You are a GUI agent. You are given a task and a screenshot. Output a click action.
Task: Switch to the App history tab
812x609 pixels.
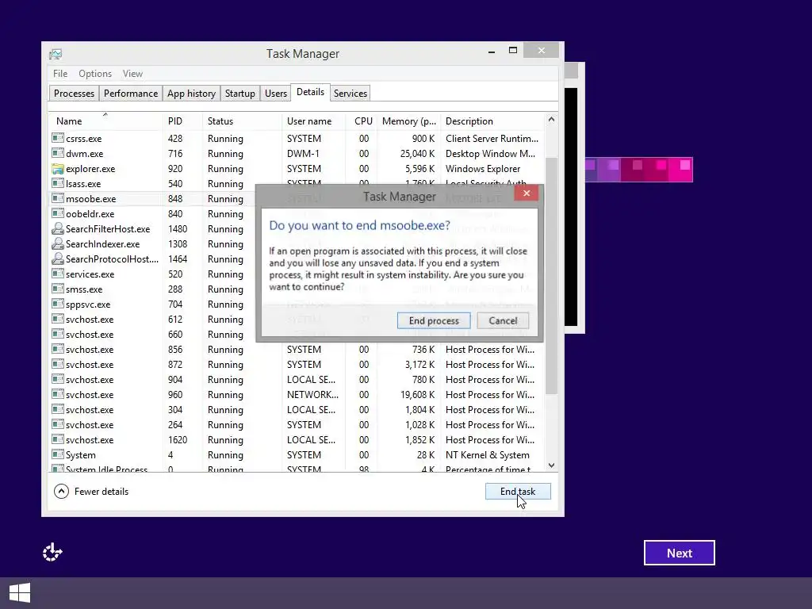tap(191, 94)
